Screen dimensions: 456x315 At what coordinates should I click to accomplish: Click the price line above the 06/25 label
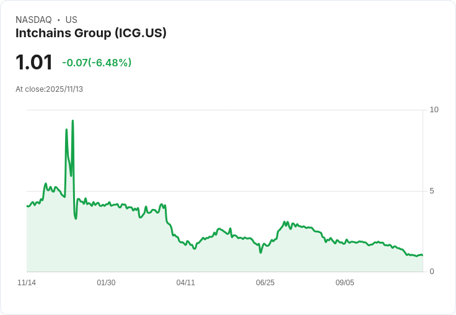pos(265,244)
